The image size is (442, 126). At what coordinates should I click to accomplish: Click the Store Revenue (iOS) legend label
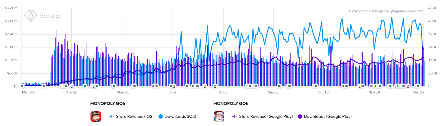coord(135,117)
